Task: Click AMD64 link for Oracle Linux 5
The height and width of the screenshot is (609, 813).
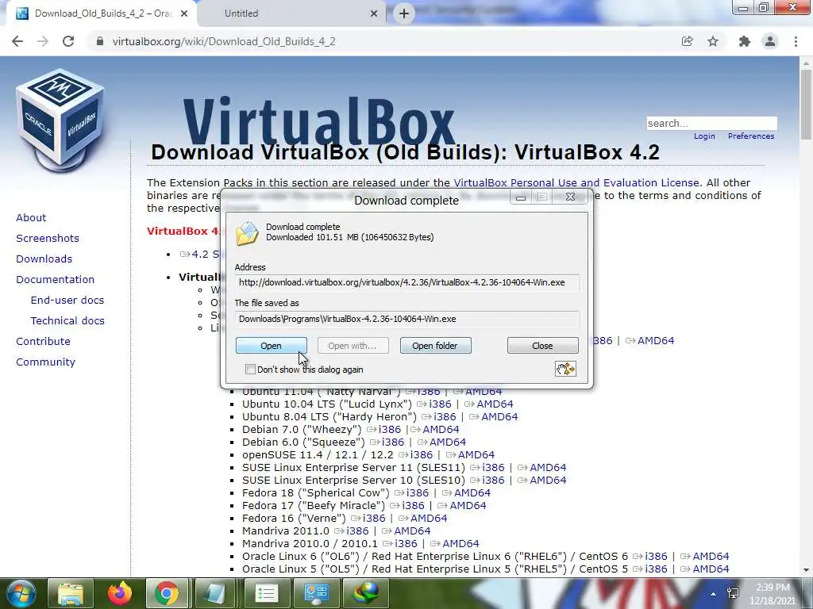Action: click(711, 569)
